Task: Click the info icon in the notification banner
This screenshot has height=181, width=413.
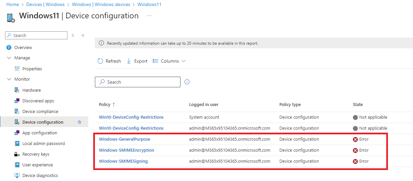Action: (102, 43)
